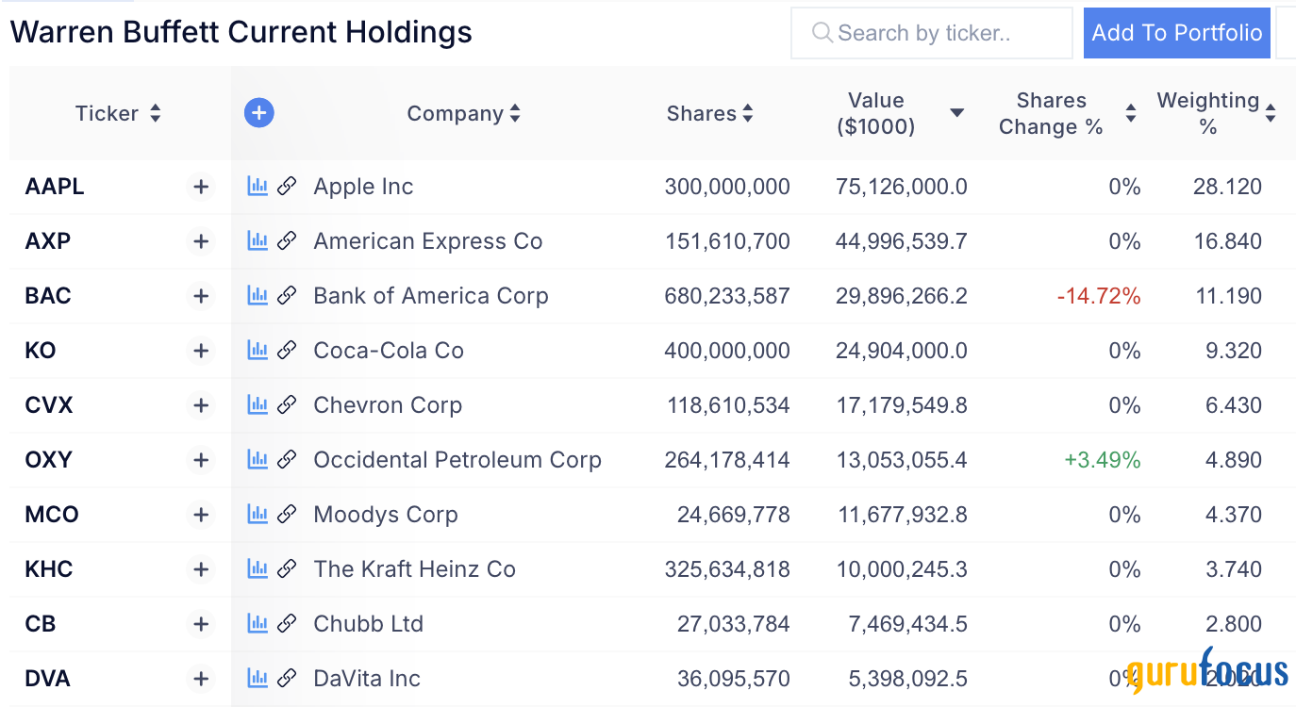
Task: Open the chart icon for Chevron Corp
Action: [258, 405]
